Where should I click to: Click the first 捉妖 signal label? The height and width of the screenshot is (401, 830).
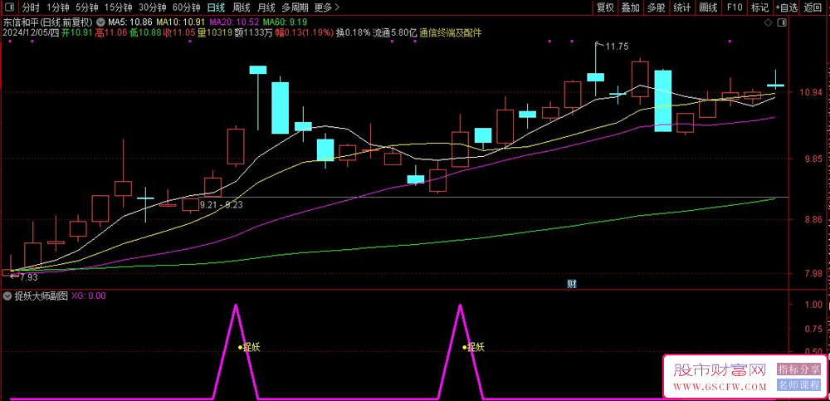(x=252, y=348)
